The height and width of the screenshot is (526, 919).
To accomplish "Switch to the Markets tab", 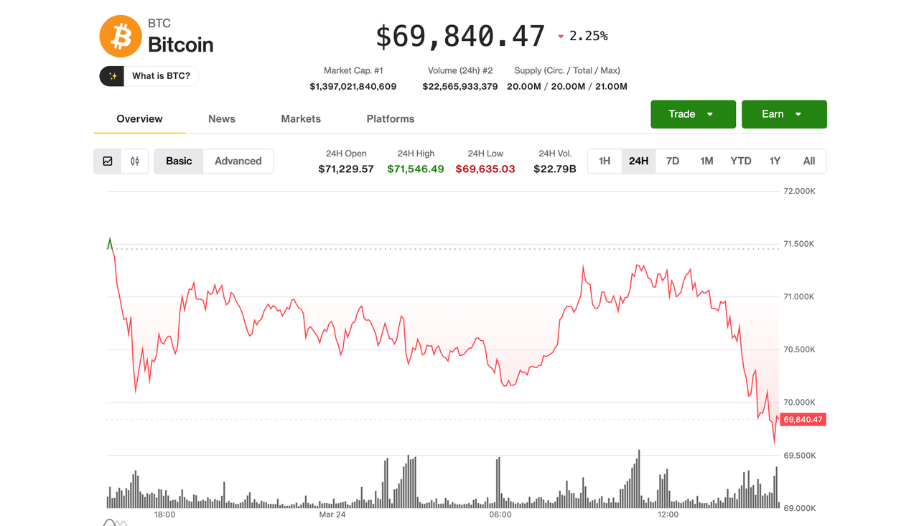I will coord(300,118).
